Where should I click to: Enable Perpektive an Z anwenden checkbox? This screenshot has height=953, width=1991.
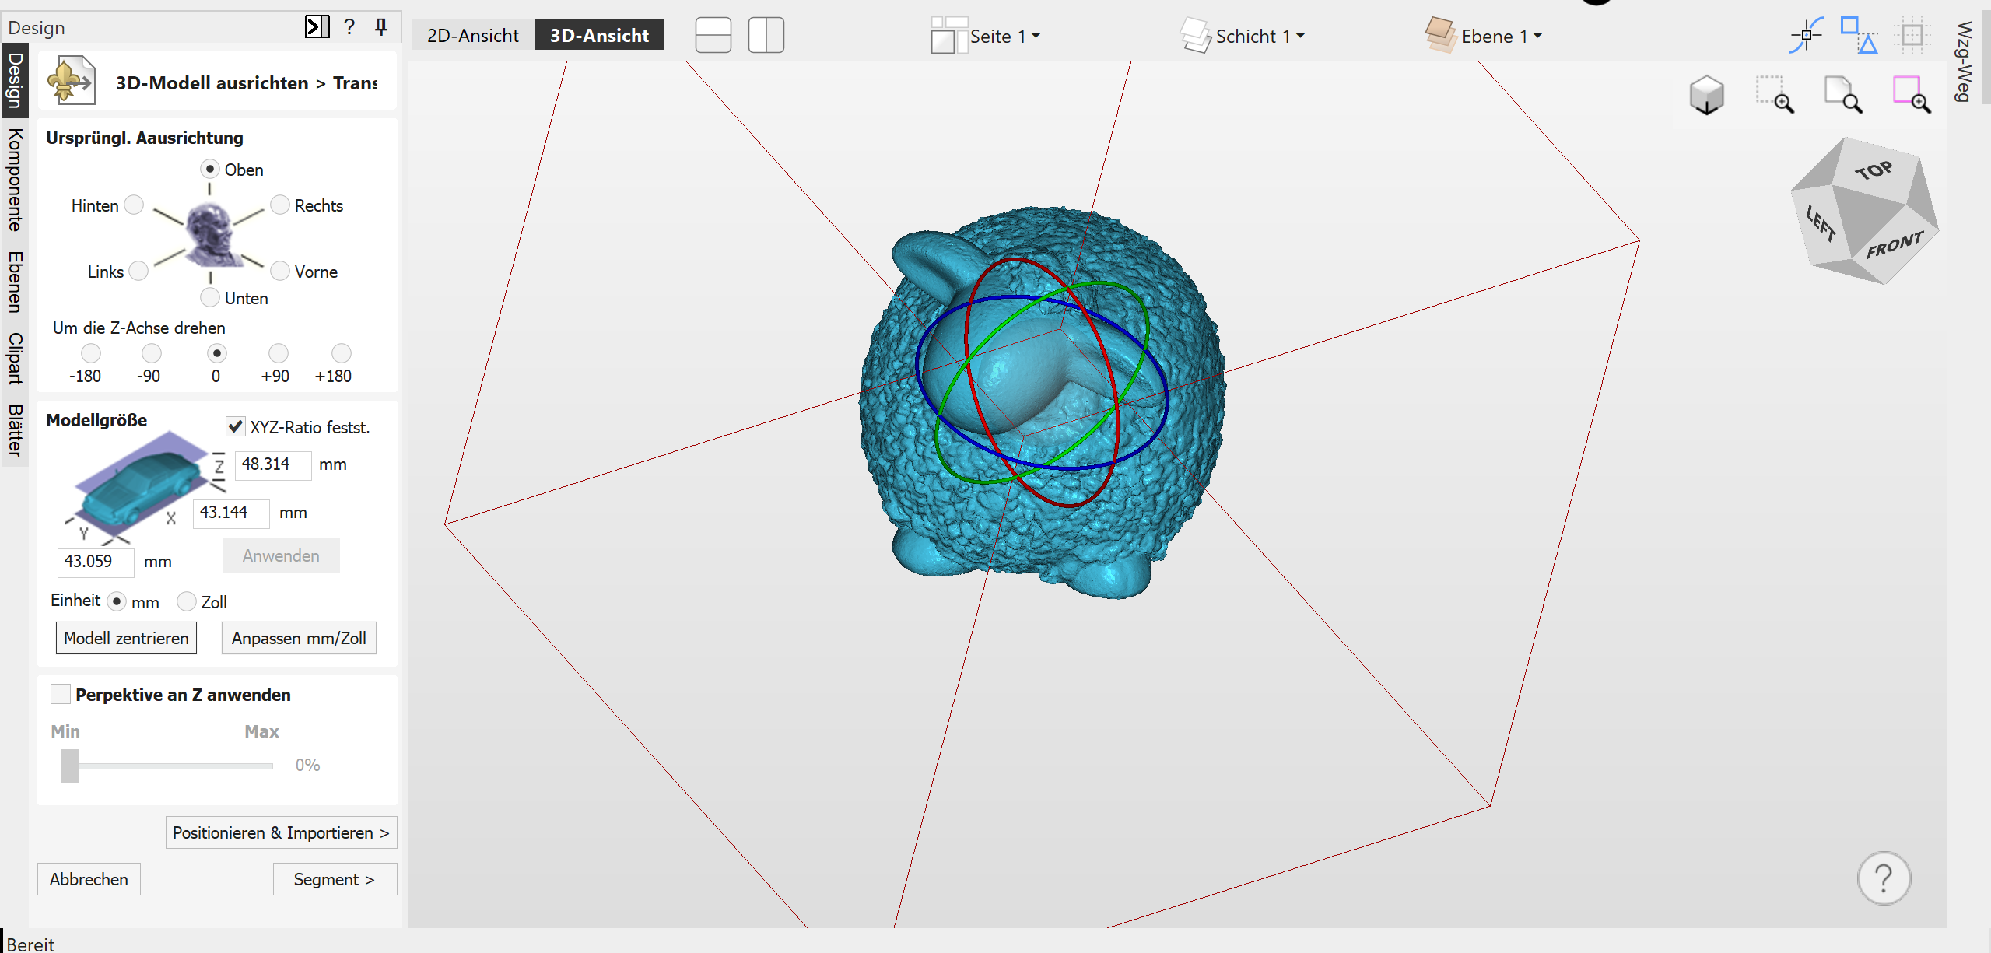coord(61,694)
